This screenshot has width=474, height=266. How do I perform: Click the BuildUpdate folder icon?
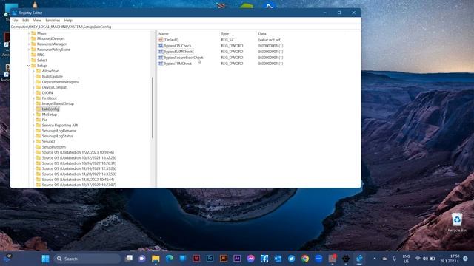pos(39,76)
